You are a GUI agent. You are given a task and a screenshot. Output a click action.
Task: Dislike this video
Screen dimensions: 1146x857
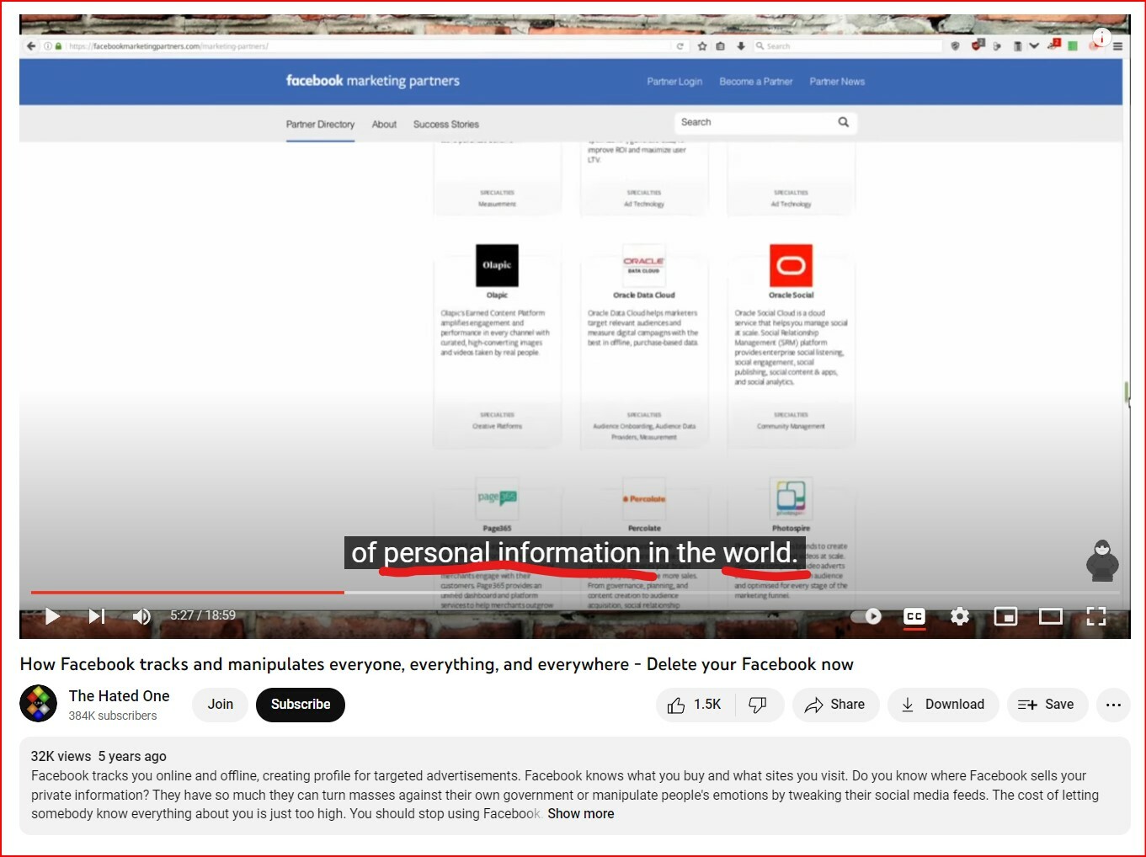[758, 705]
